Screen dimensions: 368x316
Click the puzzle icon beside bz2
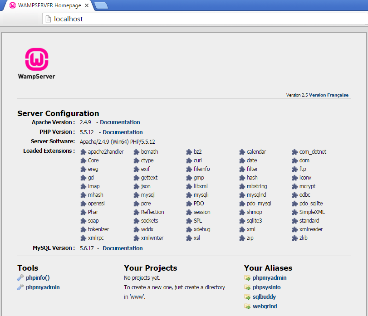[189, 152]
